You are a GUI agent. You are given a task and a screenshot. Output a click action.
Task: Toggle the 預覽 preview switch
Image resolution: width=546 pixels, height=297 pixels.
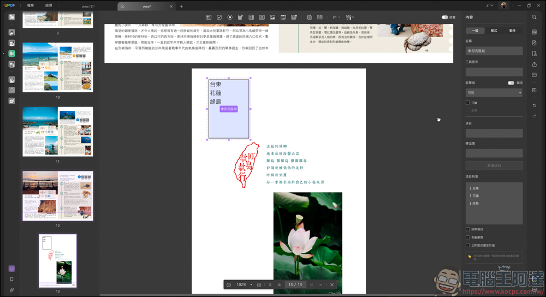pos(444,17)
